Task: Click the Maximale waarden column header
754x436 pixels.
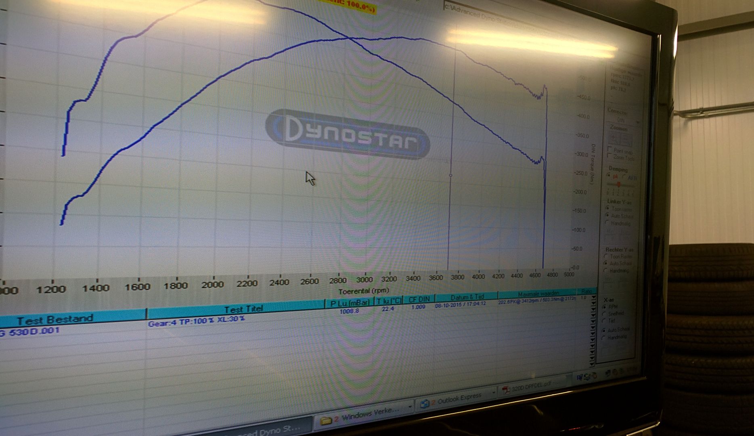Action: click(x=538, y=295)
